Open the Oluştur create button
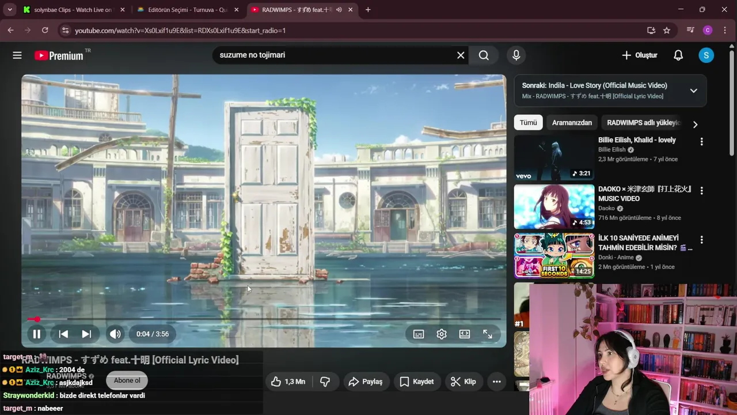The image size is (737, 415). [x=639, y=55]
